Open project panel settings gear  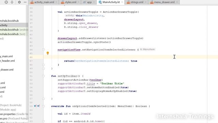[19, 2]
